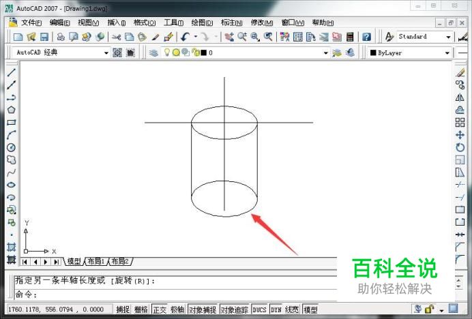Select the Polygon draw tool
The width and height of the screenshot is (472, 319).
(11, 110)
